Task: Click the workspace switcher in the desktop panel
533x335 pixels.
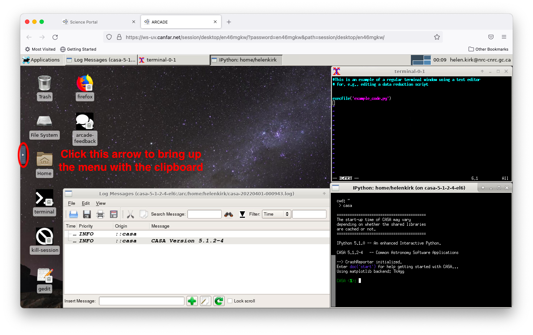Action: point(421,60)
